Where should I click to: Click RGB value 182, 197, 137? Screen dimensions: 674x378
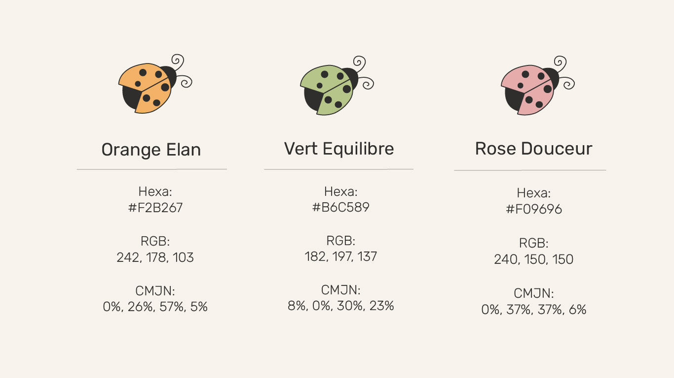coord(340,256)
